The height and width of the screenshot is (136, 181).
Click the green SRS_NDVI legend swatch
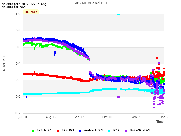33,131
